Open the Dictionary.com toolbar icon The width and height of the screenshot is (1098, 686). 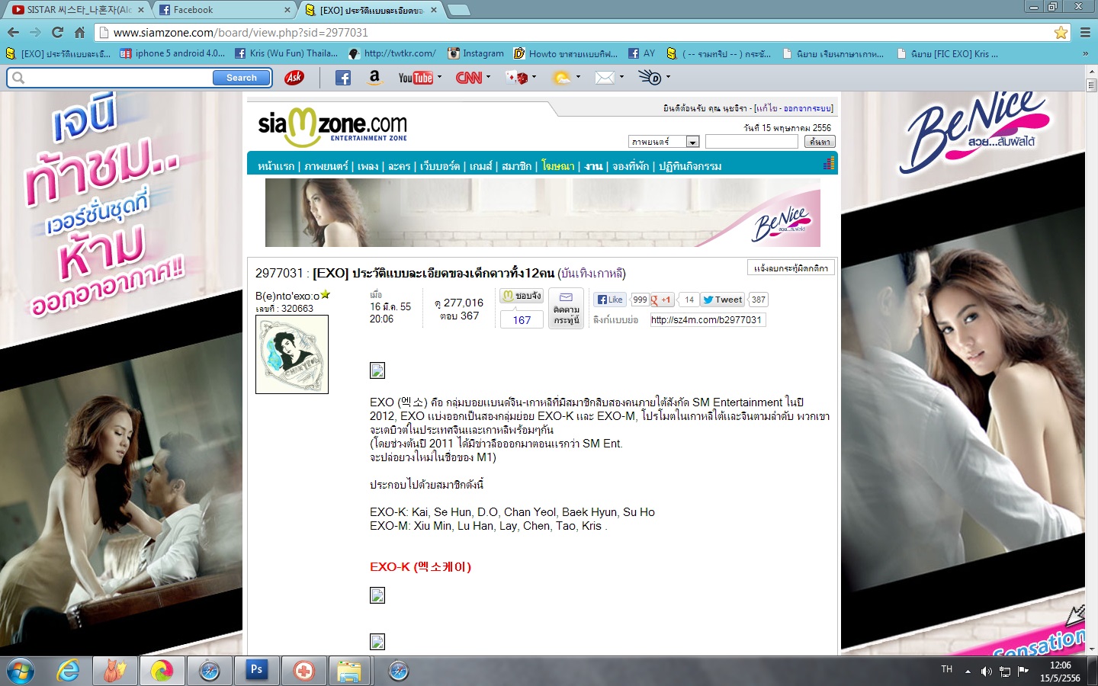tap(650, 77)
